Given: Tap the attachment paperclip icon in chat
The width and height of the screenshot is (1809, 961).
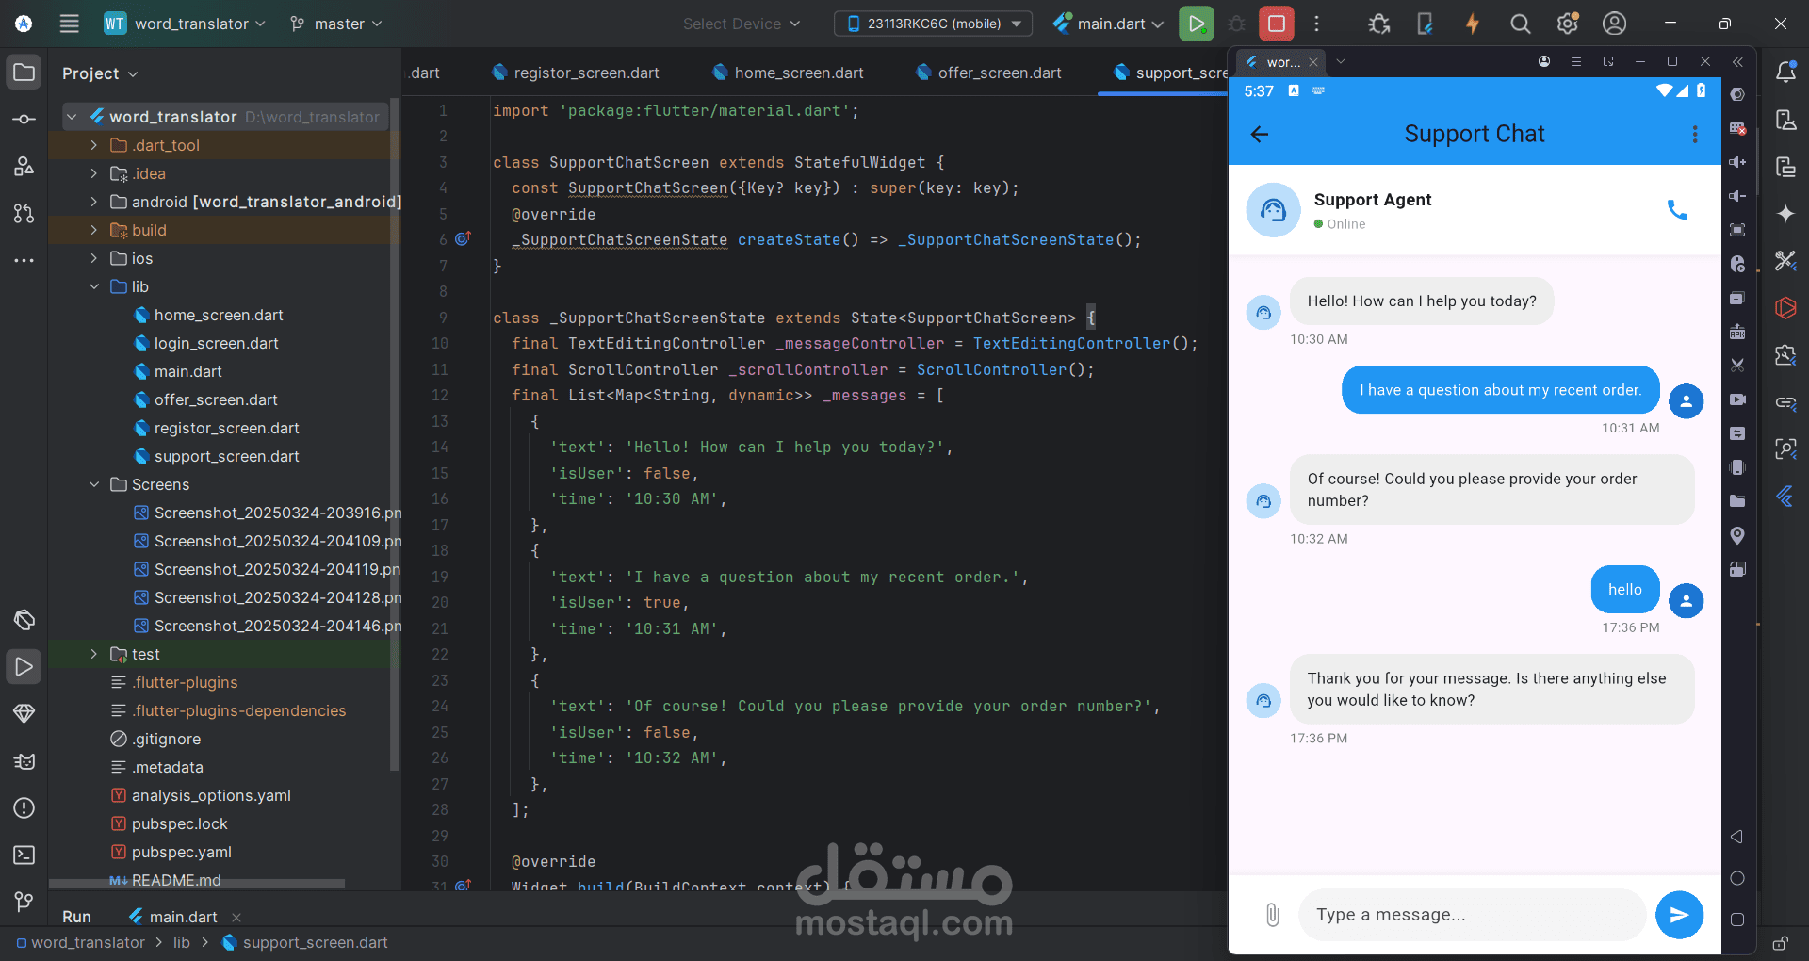Looking at the screenshot, I should tap(1272, 914).
